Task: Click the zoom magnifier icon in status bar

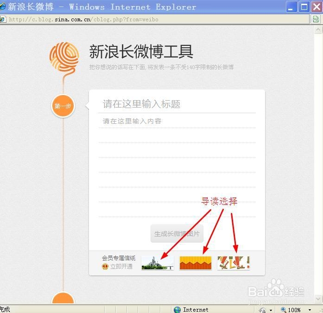Action: coord(284,309)
